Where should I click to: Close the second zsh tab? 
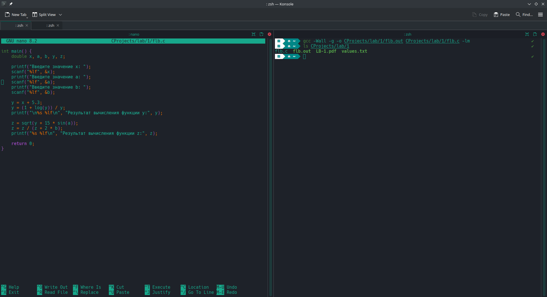coord(58,25)
